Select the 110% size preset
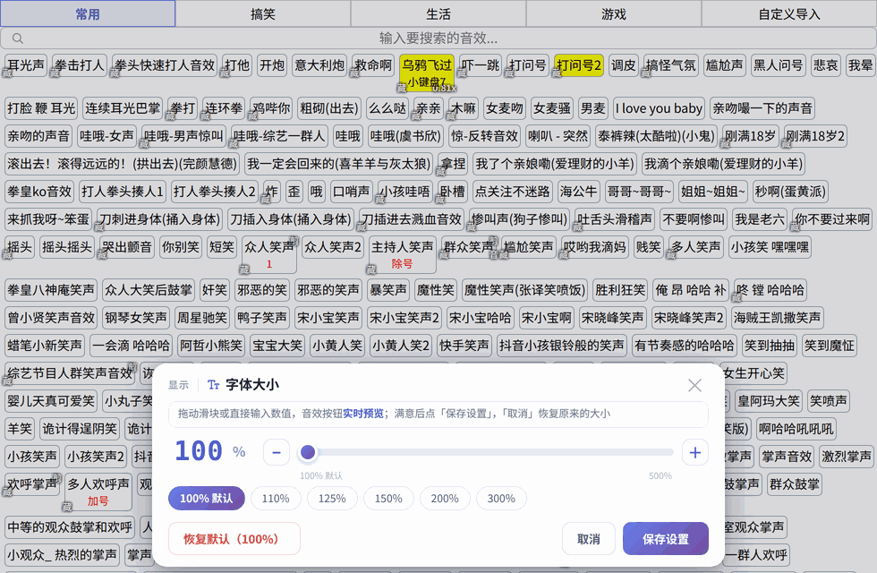Screen dimensions: 877x573 (276, 498)
